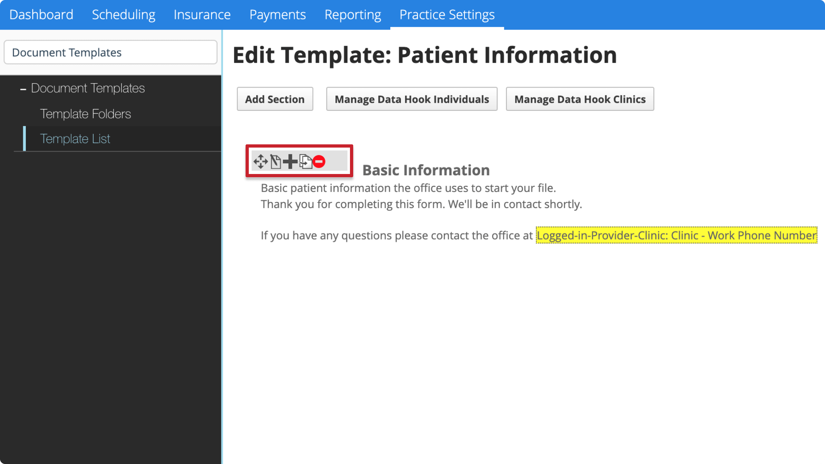Select the Payments menu item
This screenshot has height=464, width=825.
278,14
